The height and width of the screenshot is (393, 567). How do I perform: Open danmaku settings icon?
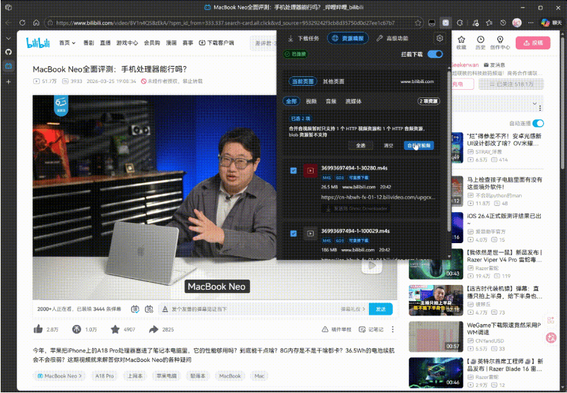point(149,309)
